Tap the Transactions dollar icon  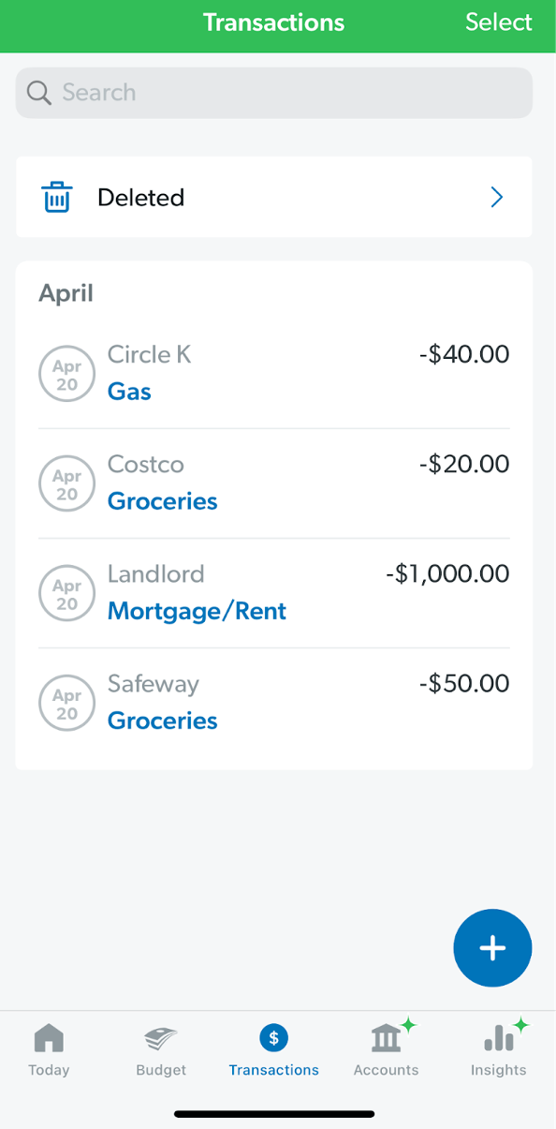click(273, 1037)
